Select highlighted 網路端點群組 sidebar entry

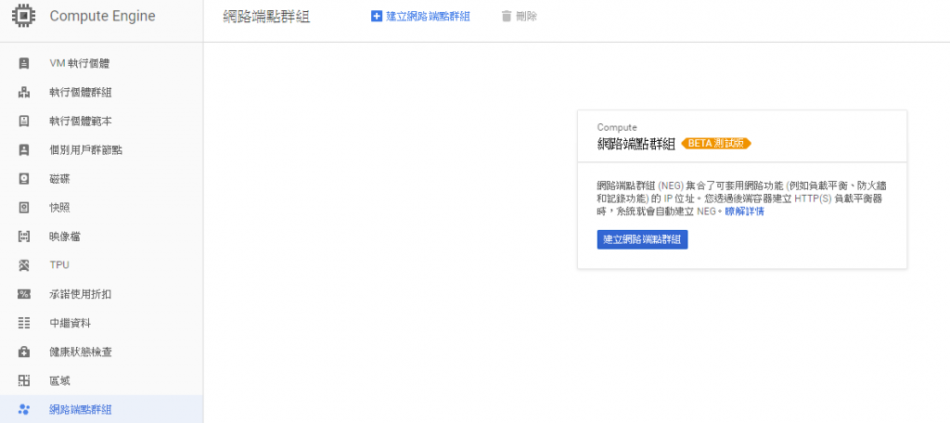point(102,409)
